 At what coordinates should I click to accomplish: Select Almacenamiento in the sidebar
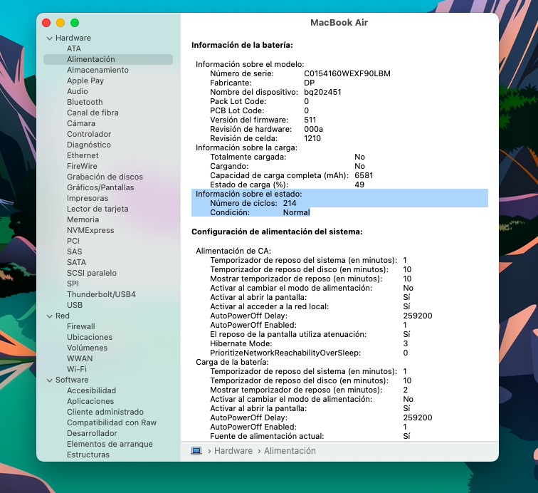coord(97,70)
